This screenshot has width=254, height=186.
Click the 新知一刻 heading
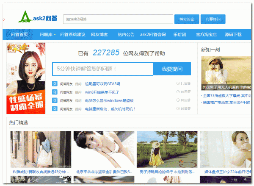pyautogui.click(x=210, y=50)
